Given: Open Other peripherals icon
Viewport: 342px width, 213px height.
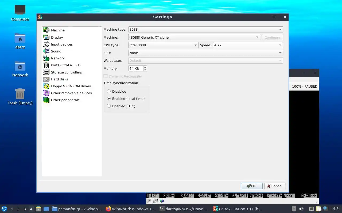Looking at the screenshot, I should tap(46, 100).
